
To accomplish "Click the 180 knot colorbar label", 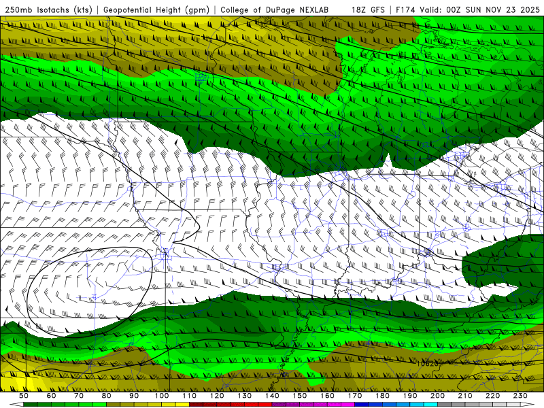I will point(382,396).
